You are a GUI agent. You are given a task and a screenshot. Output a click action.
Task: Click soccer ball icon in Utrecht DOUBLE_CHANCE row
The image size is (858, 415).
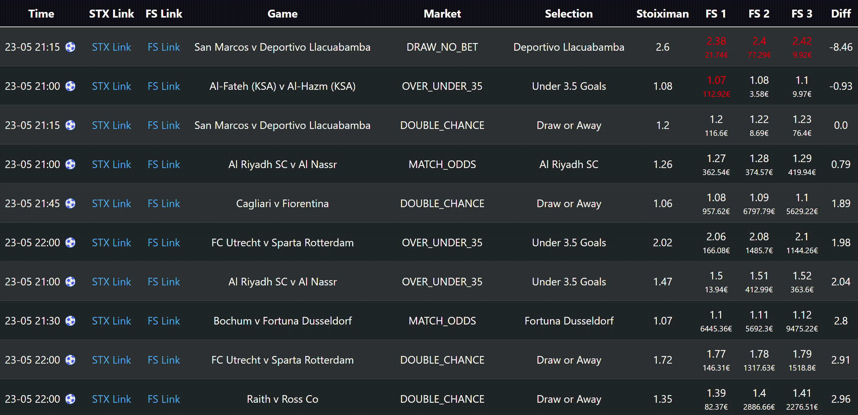click(70, 360)
